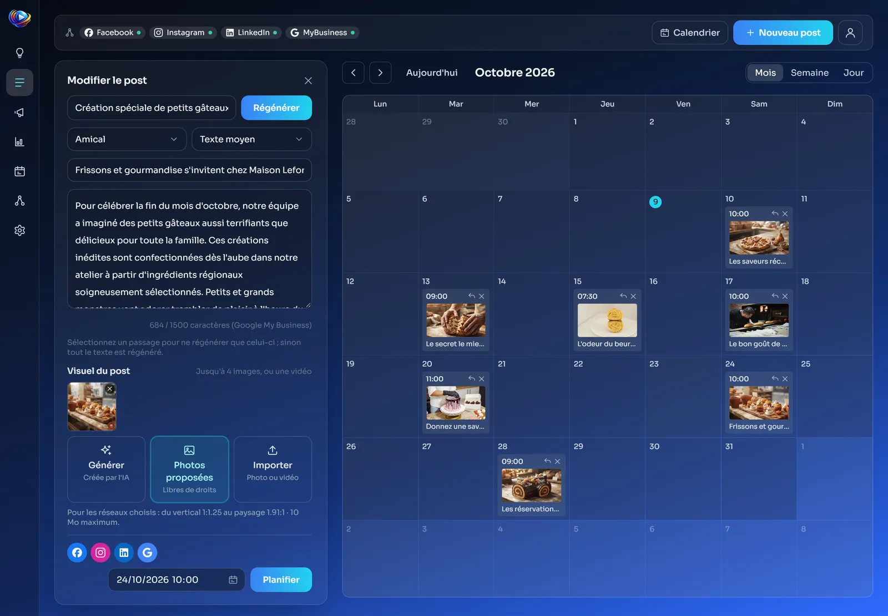Image resolution: width=888 pixels, height=616 pixels.
Task: Go to the previous month arrow
Action: coord(354,73)
